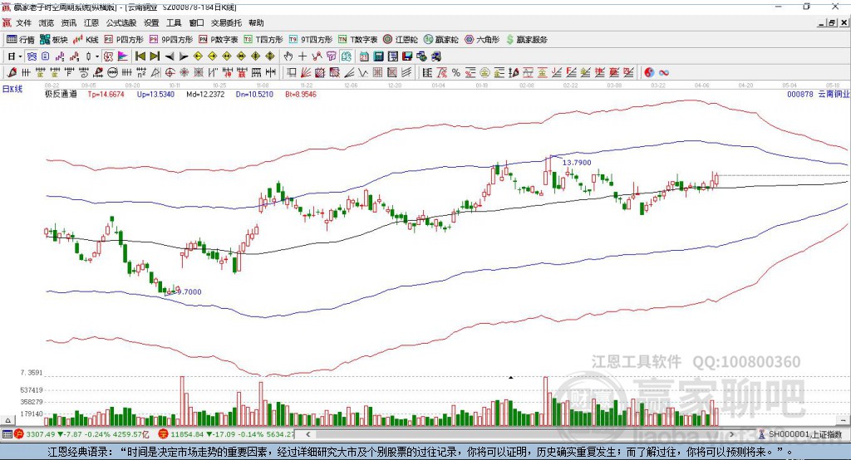Expand the 日 period dropdown
The width and height of the screenshot is (851, 460).
click(20, 56)
